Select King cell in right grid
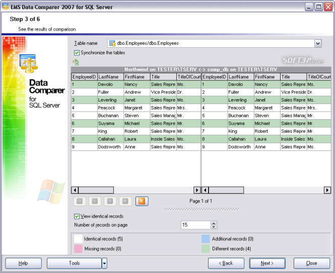The width and height of the screenshot is (335, 273). pos(241,131)
